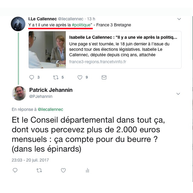Retweet the France 3 Bretagne tweet

point(56,78)
